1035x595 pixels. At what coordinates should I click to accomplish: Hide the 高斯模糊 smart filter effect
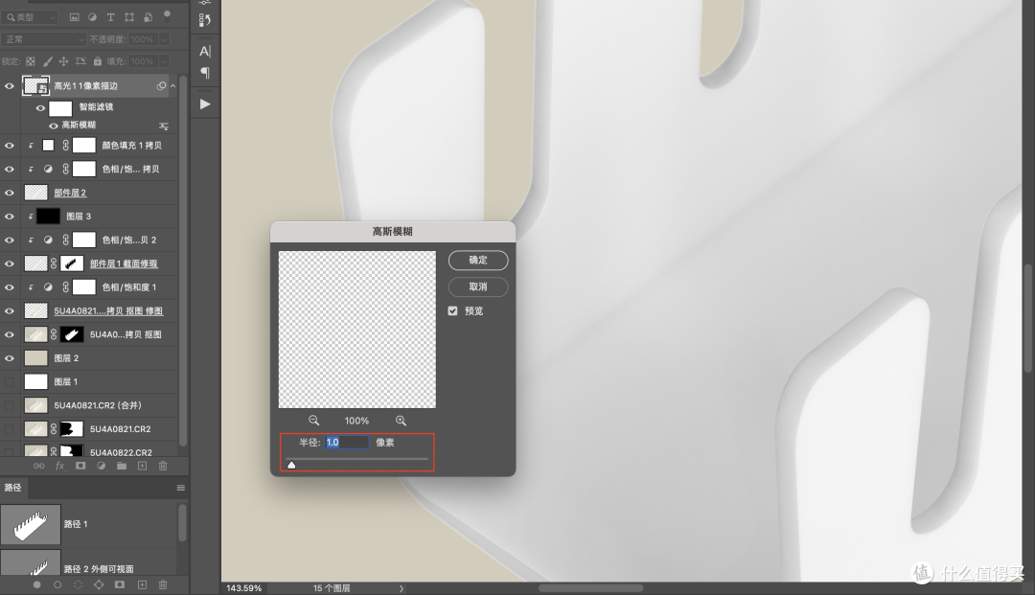(x=54, y=126)
